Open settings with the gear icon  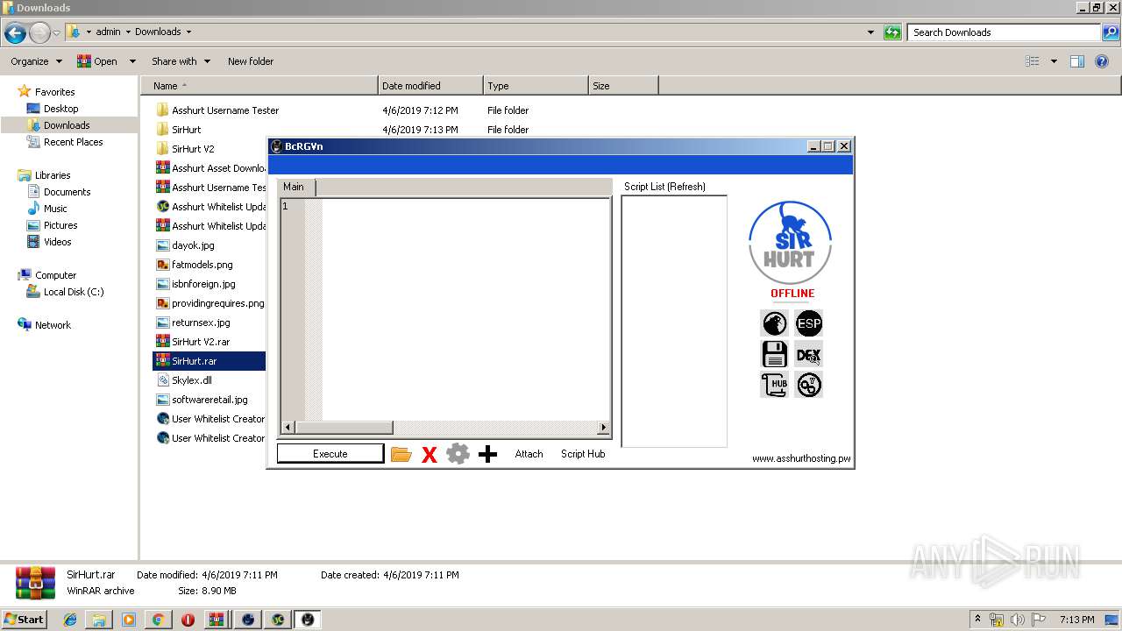point(458,454)
